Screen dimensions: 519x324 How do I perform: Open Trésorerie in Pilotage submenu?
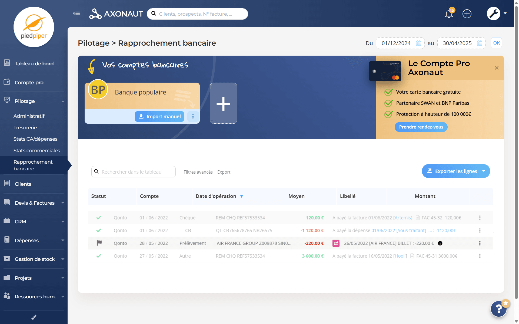coord(25,127)
